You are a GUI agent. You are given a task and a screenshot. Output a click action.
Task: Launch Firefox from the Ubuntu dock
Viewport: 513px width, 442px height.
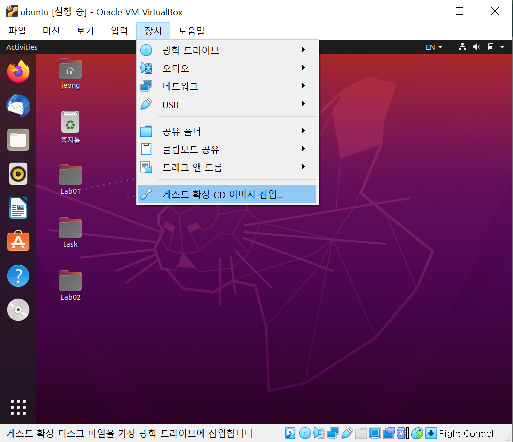[18, 71]
